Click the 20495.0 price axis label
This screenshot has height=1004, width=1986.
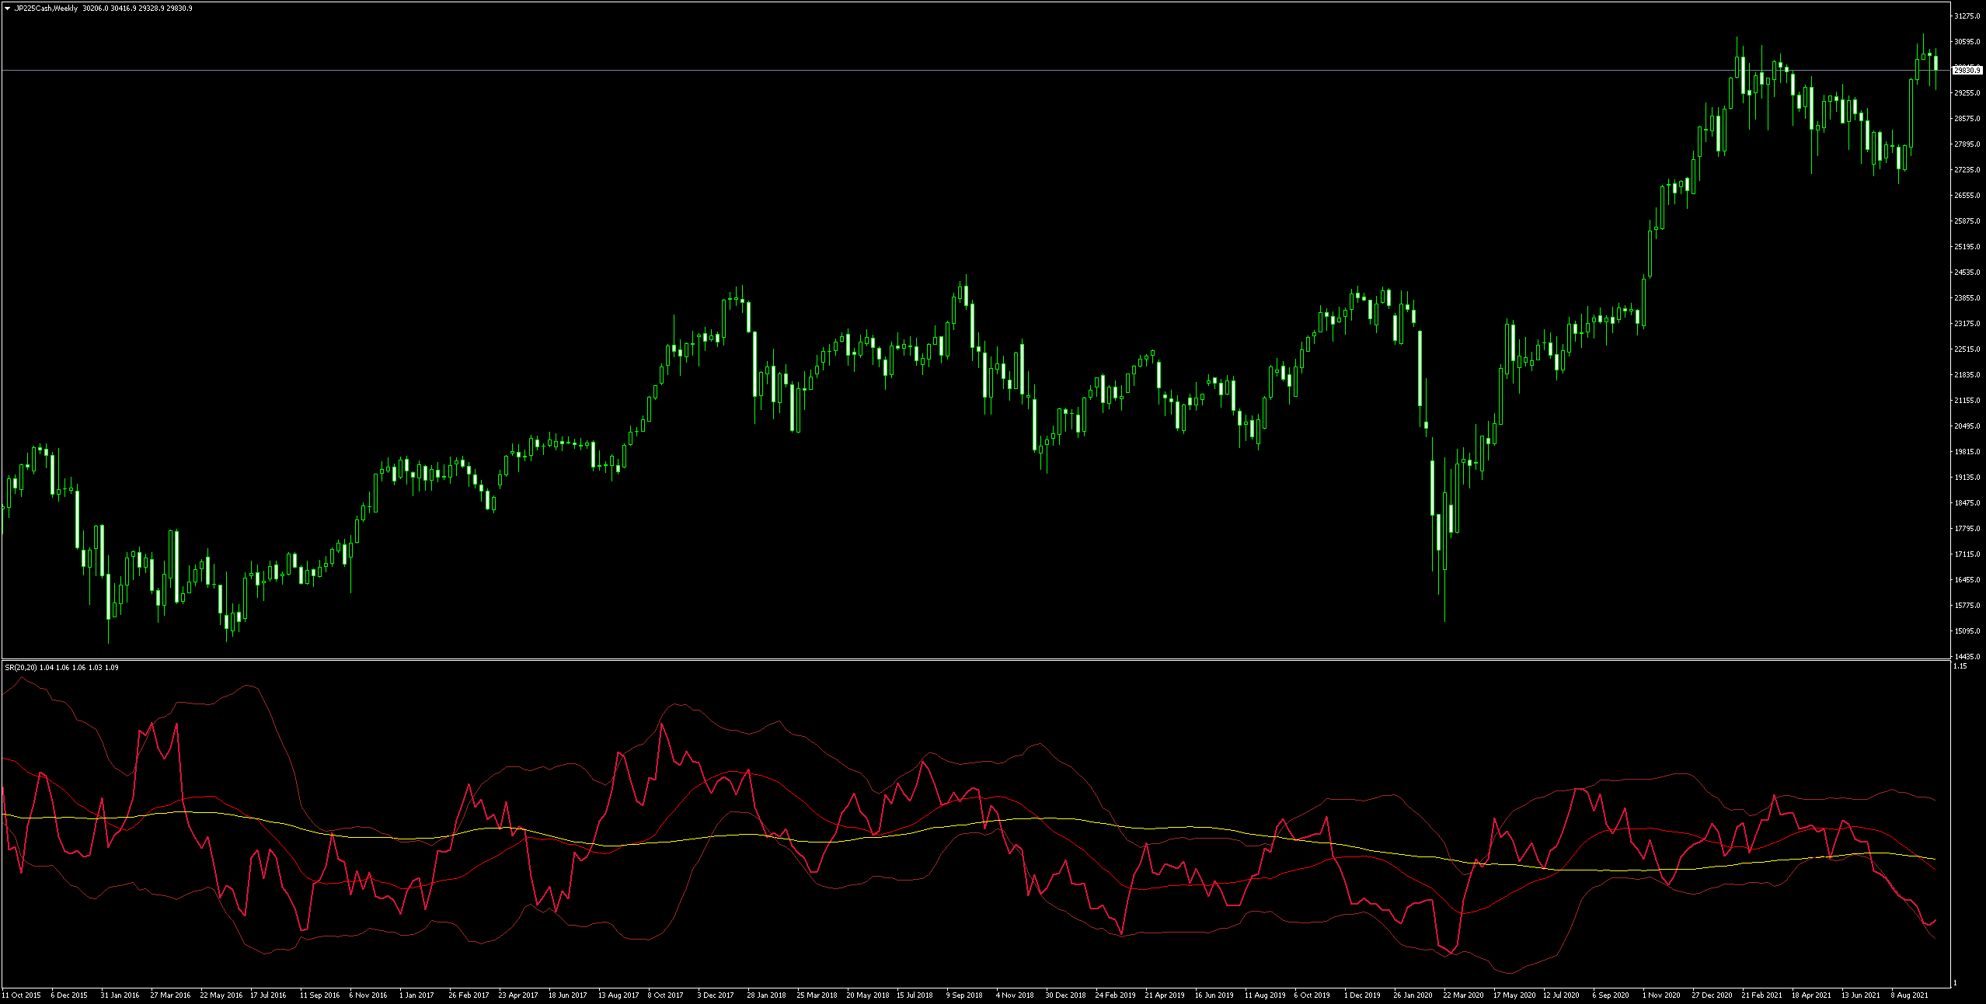[x=1967, y=426]
